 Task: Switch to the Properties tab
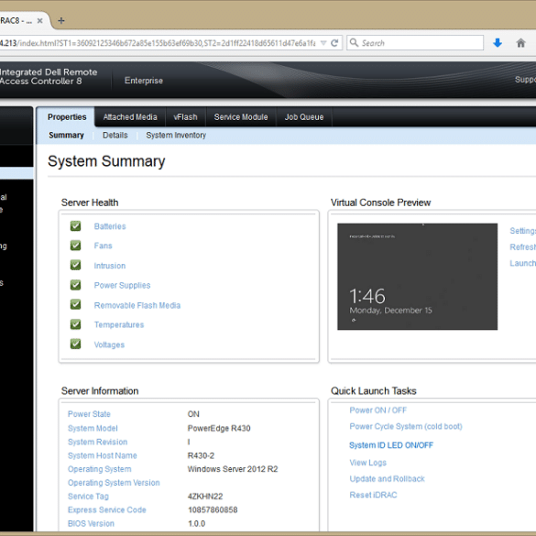67,117
